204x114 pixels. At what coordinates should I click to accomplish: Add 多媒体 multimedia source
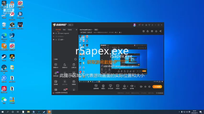[x=118, y=87]
